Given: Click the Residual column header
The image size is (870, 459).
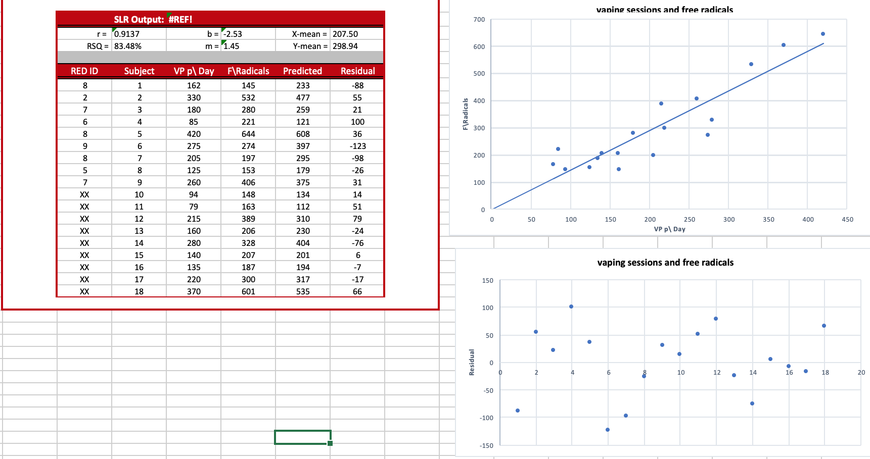Looking at the screenshot, I should click(358, 71).
